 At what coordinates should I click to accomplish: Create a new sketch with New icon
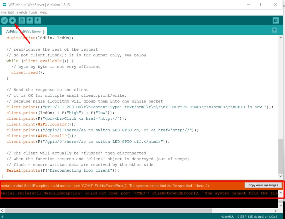coord(22,20)
